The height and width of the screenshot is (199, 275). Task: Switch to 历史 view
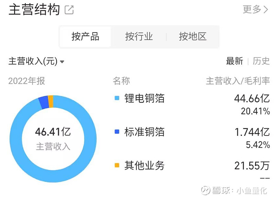click(261, 61)
